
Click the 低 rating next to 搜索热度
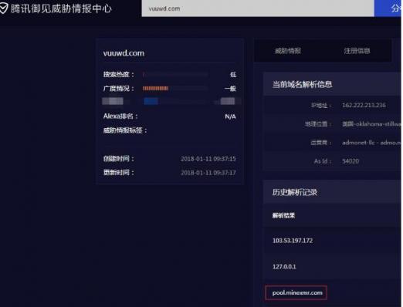[x=233, y=75]
